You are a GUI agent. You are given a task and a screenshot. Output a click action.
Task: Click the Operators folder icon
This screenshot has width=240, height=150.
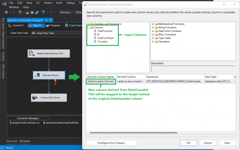(156, 42)
